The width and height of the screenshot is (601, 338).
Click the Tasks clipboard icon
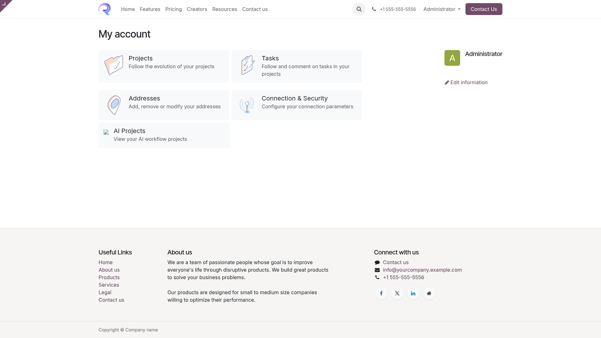(248, 65)
